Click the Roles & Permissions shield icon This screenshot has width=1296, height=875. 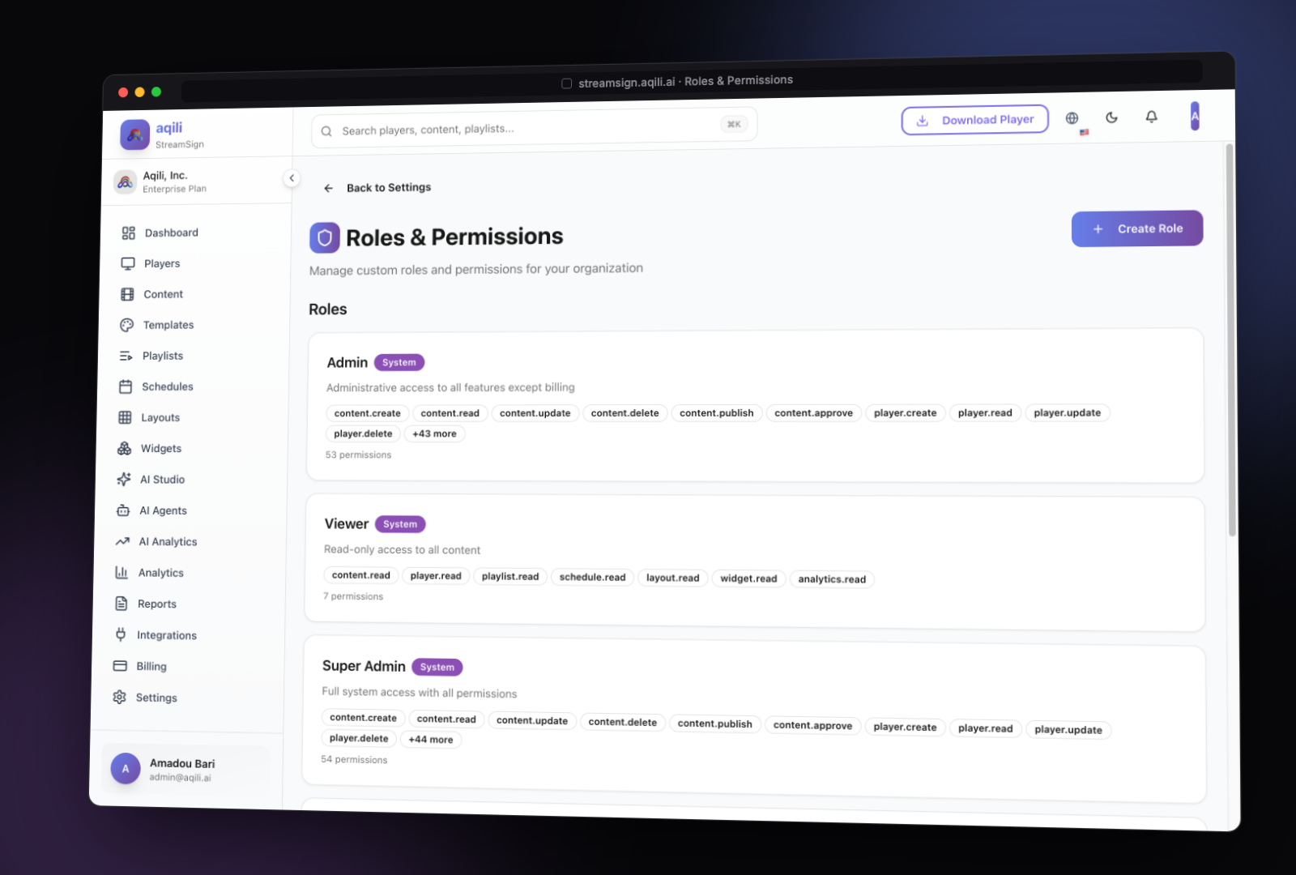(324, 238)
